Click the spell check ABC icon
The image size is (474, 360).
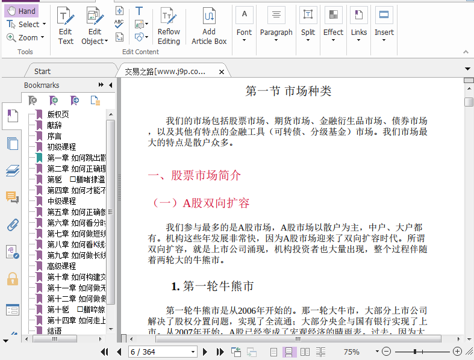click(x=119, y=23)
